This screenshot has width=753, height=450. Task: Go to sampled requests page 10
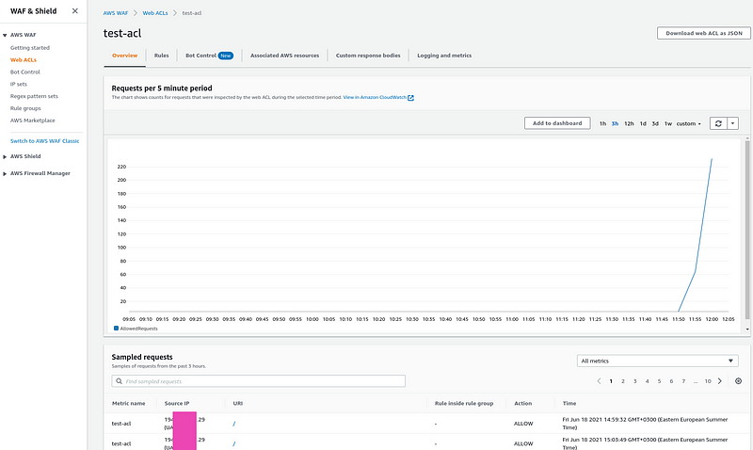pyautogui.click(x=708, y=381)
